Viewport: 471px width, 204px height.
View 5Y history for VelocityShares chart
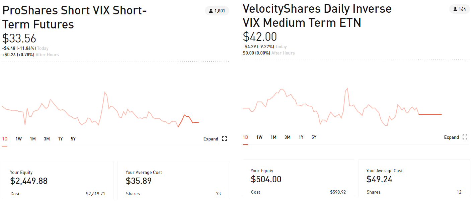pyautogui.click(x=314, y=137)
